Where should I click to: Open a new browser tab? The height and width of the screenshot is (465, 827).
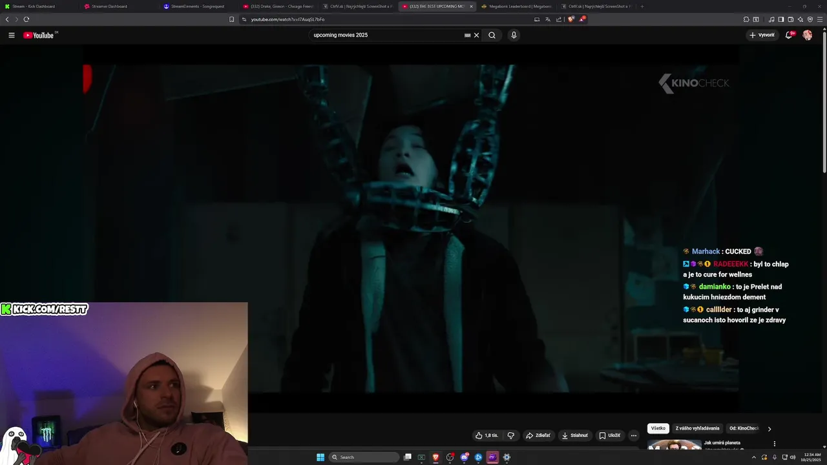pos(642,6)
